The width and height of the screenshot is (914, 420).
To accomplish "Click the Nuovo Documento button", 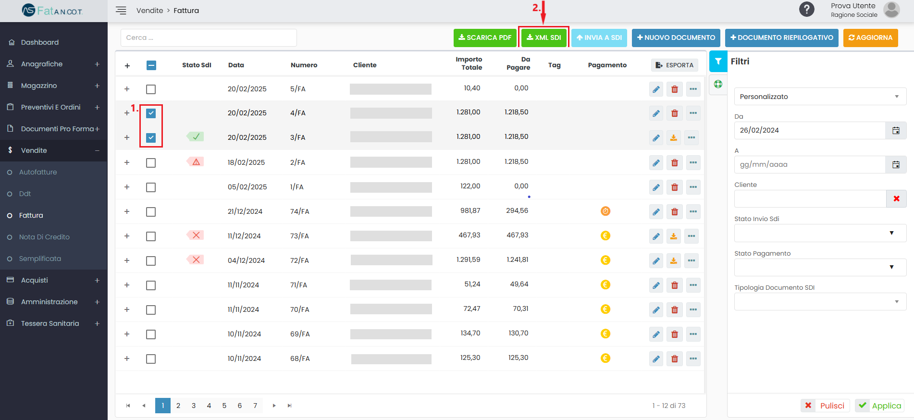I will pyautogui.click(x=676, y=38).
